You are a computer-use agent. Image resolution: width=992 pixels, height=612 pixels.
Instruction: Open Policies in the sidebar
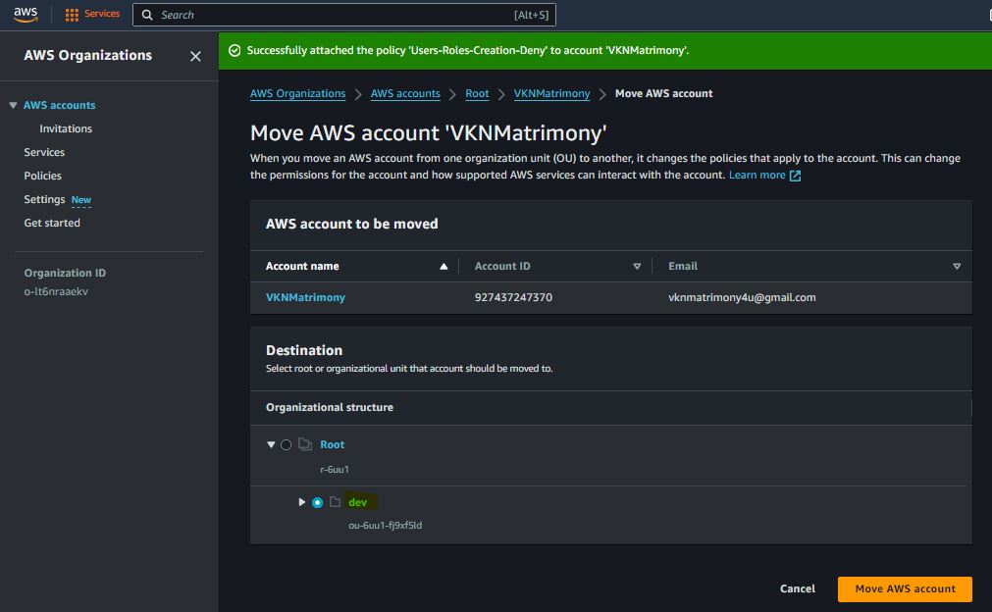[42, 176]
